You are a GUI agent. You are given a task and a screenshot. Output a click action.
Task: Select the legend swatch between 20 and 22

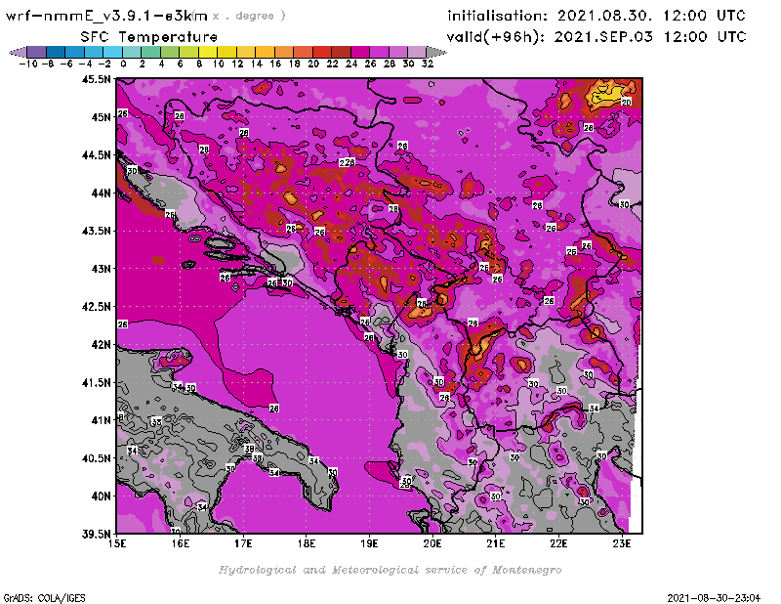click(321, 52)
